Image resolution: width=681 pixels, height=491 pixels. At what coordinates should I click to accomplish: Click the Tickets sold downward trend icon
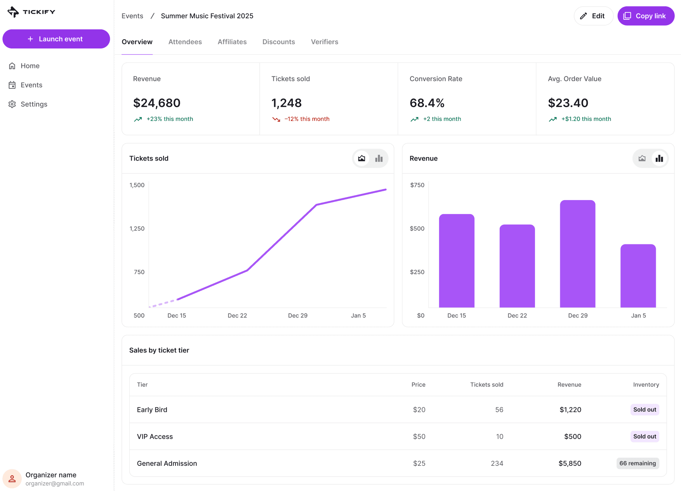click(276, 119)
